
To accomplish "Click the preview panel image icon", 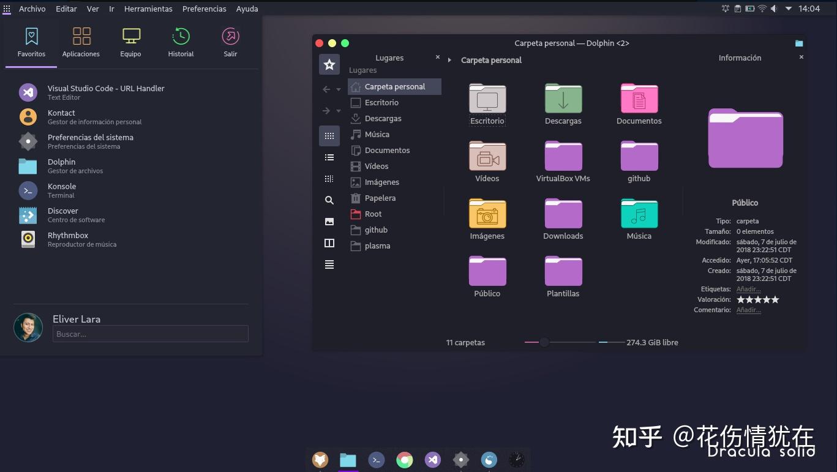I will point(329,222).
